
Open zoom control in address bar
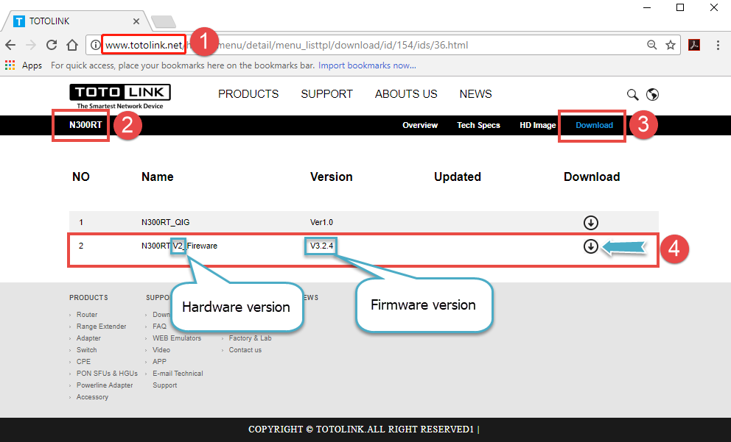(x=651, y=45)
